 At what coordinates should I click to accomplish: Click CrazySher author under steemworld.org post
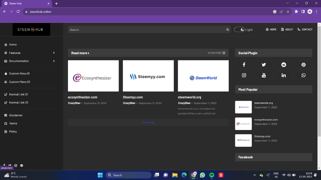coord(184,103)
